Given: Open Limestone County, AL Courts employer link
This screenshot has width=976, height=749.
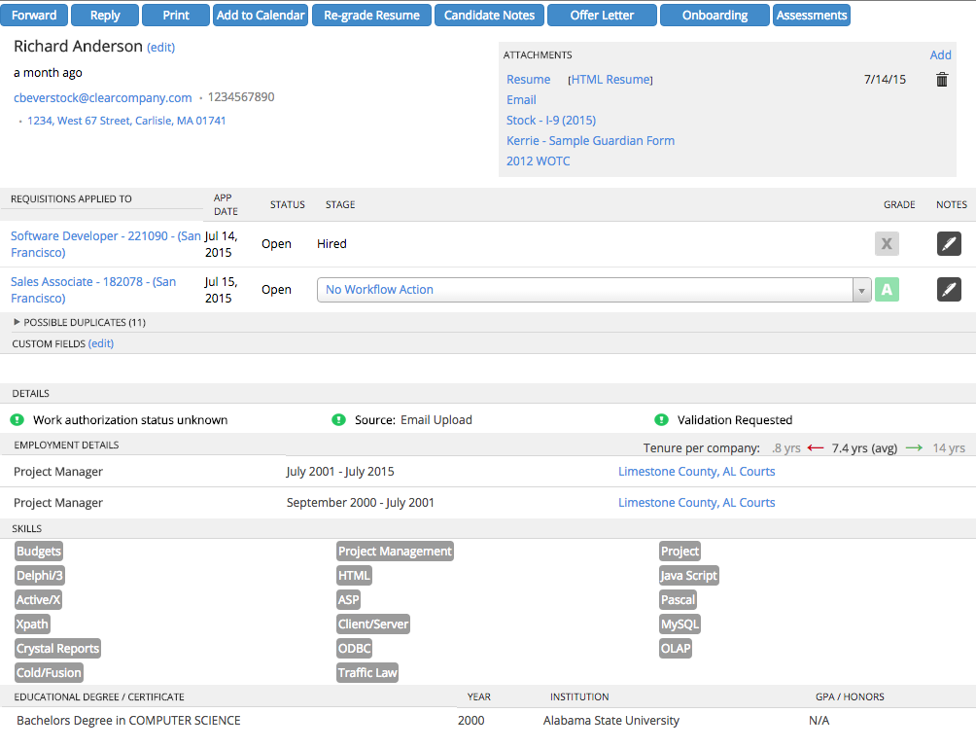Looking at the screenshot, I should pyautogui.click(x=696, y=471).
